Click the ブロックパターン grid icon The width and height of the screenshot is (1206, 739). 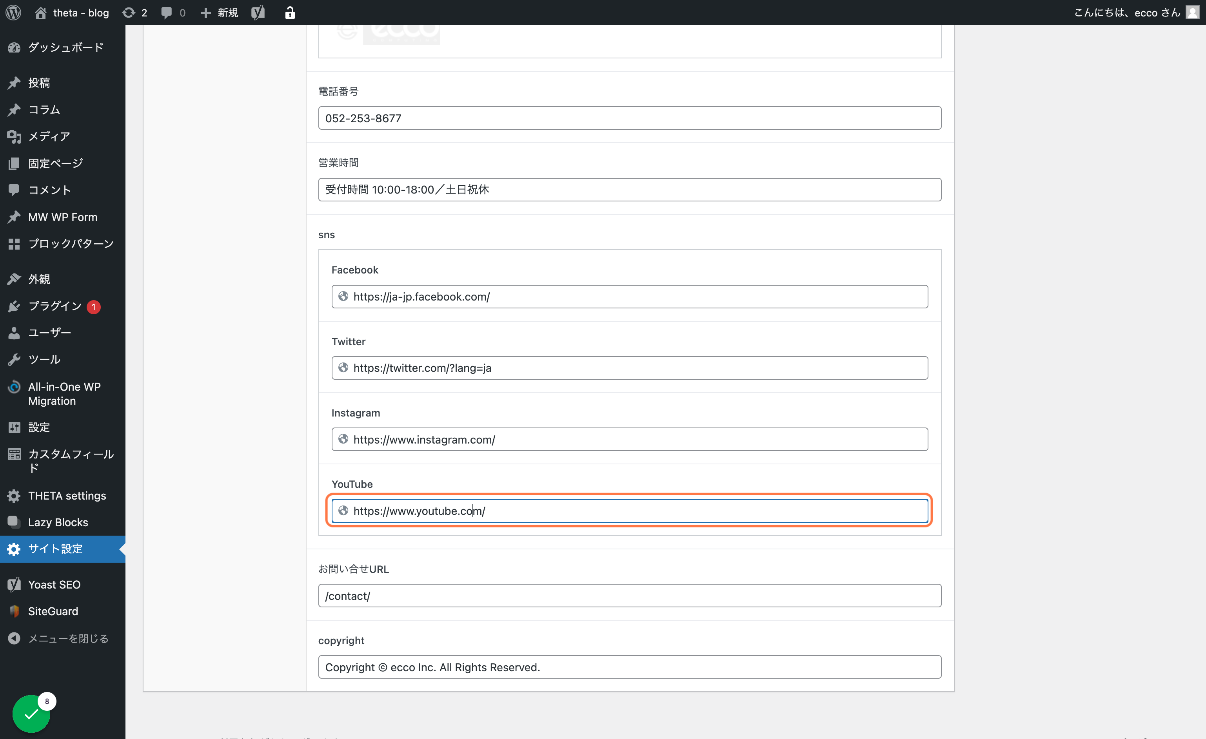point(14,244)
